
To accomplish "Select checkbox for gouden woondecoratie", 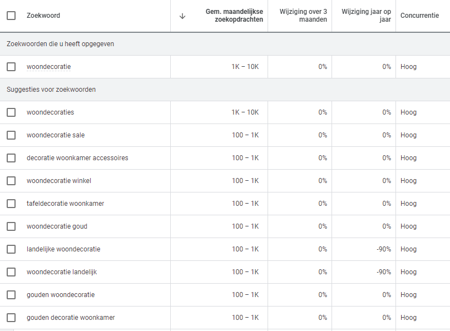I will point(11,295).
